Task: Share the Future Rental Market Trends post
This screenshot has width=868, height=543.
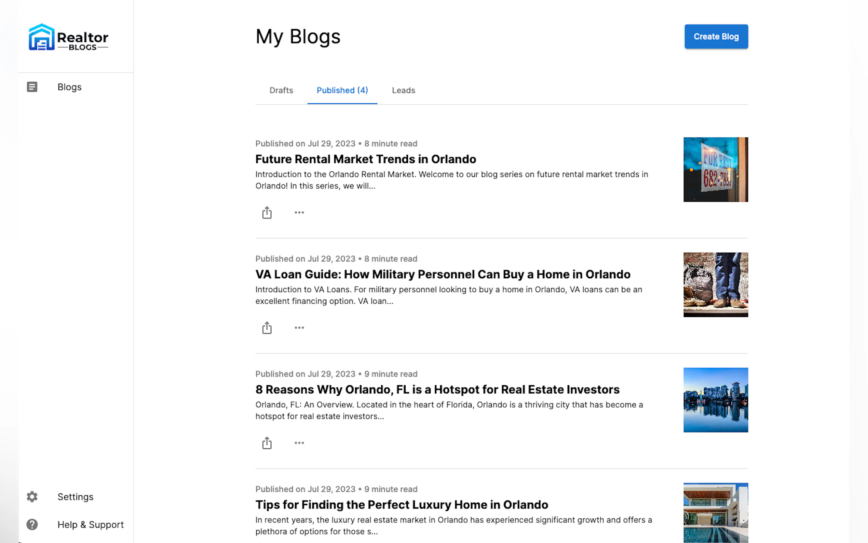Action: [267, 213]
